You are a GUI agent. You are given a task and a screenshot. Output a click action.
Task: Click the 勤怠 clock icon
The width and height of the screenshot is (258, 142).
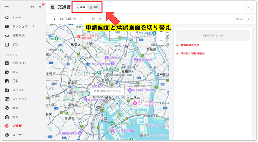click(x=7, y=117)
